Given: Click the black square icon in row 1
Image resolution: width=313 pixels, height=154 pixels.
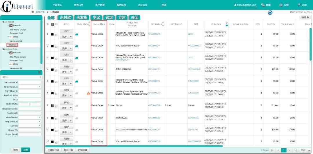Looking at the screenshot, I should (52, 34).
